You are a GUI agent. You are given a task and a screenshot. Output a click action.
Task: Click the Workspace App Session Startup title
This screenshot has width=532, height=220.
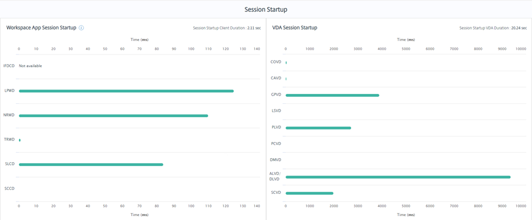(41, 28)
